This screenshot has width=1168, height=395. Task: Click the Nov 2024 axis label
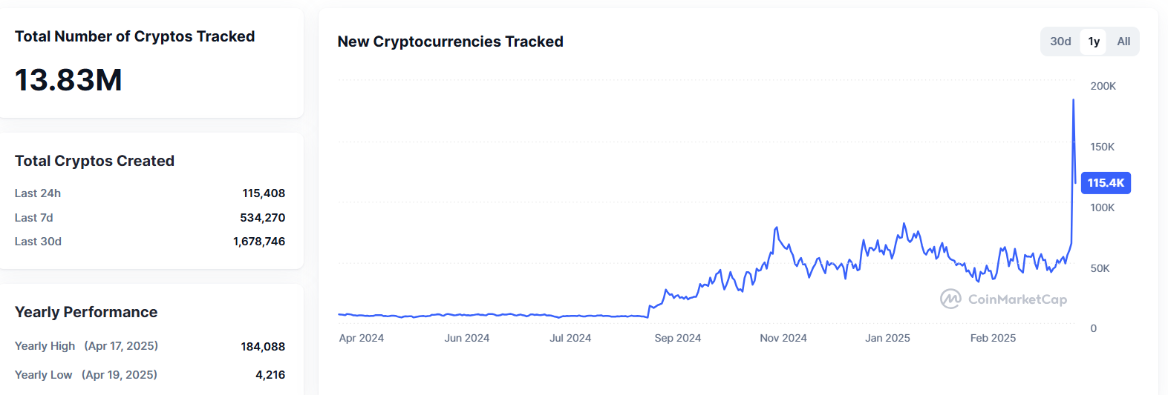click(x=783, y=338)
